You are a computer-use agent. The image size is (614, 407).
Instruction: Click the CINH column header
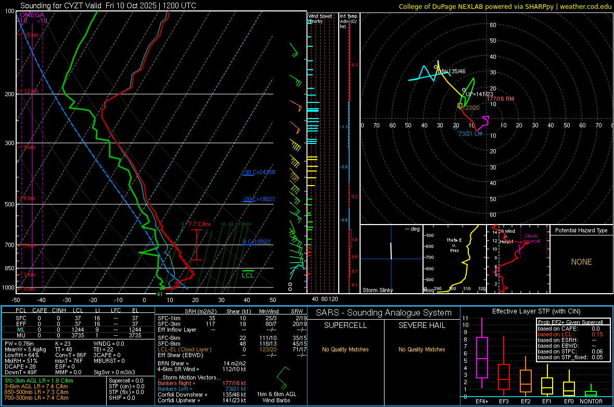coord(59,310)
